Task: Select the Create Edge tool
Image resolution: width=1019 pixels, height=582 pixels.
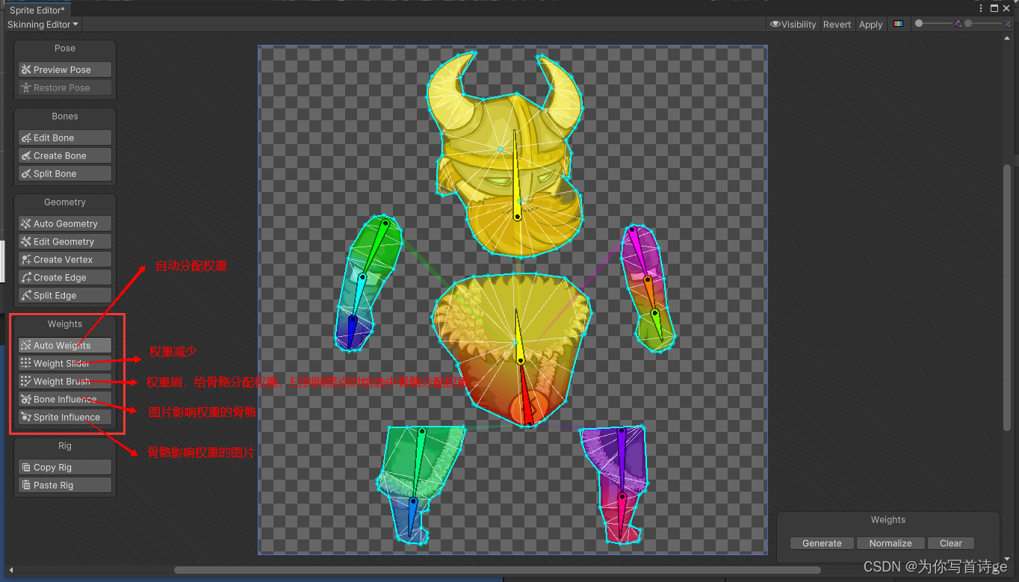Action: [x=65, y=277]
